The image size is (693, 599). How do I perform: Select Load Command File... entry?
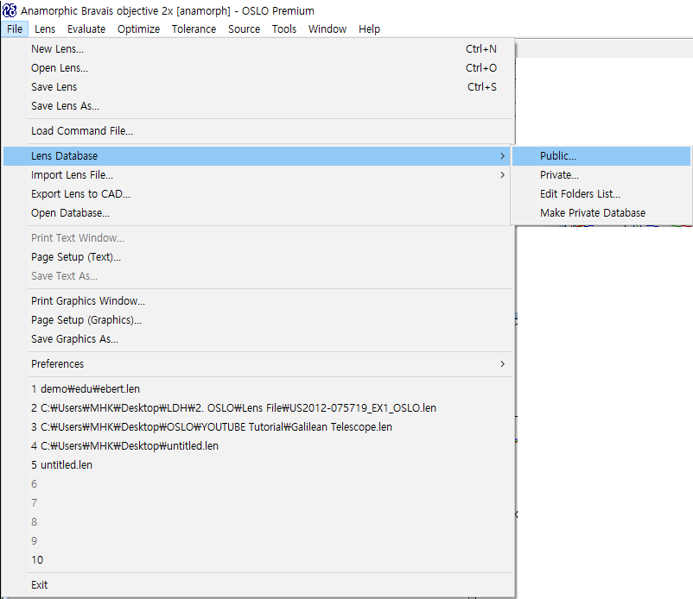click(258, 131)
